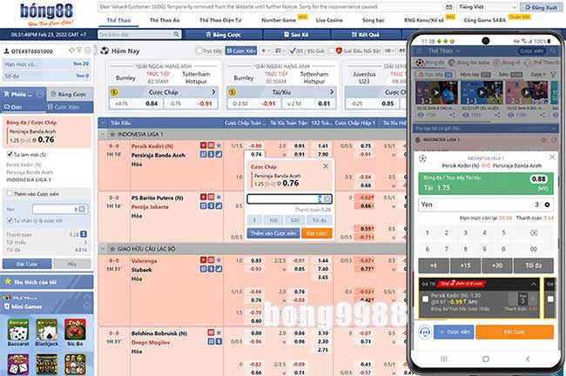
Task: Collapse the Phiếu bet slip panel
Action: 40,94
